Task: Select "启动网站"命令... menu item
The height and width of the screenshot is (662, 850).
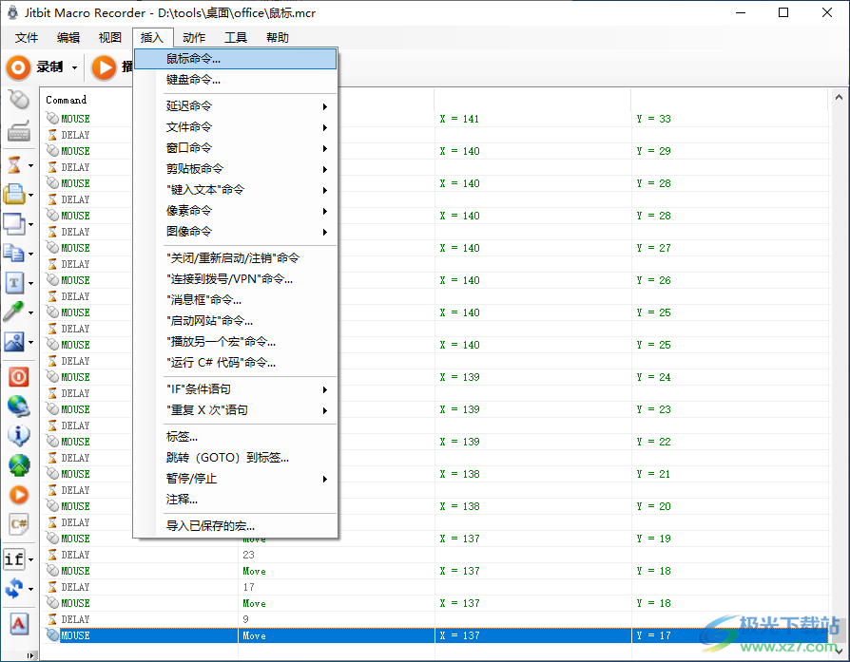Action: (235, 321)
